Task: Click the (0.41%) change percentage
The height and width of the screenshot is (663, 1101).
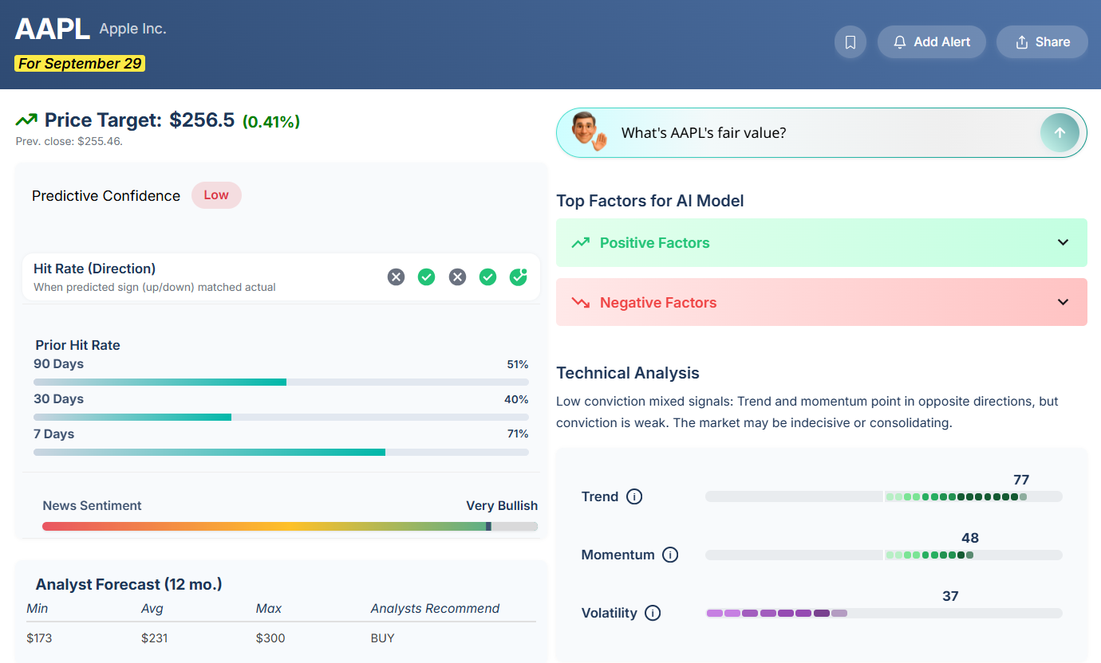Action: 271,121
